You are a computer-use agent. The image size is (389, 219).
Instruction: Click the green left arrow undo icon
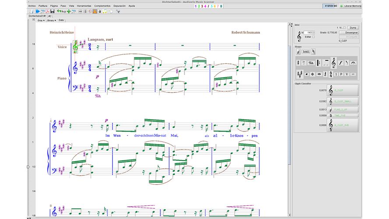[59, 11]
